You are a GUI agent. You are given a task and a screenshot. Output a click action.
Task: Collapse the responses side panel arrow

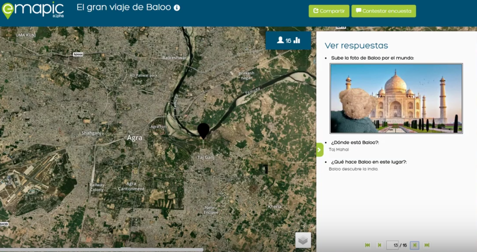click(319, 150)
